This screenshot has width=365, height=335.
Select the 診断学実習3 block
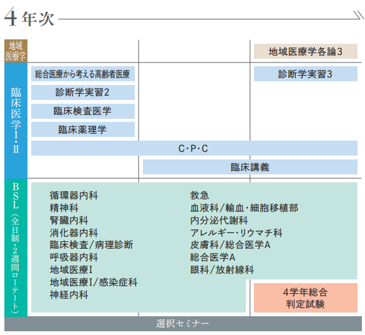[x=305, y=74]
